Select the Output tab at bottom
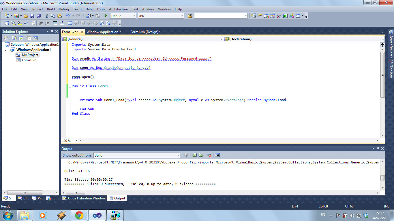 point(117,198)
